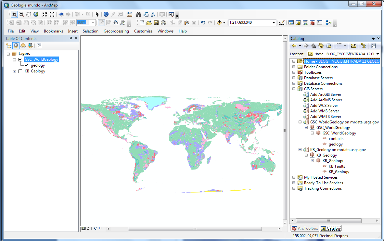This screenshot has width=384, height=241.
Task: Undo the last action
Action: point(203,23)
